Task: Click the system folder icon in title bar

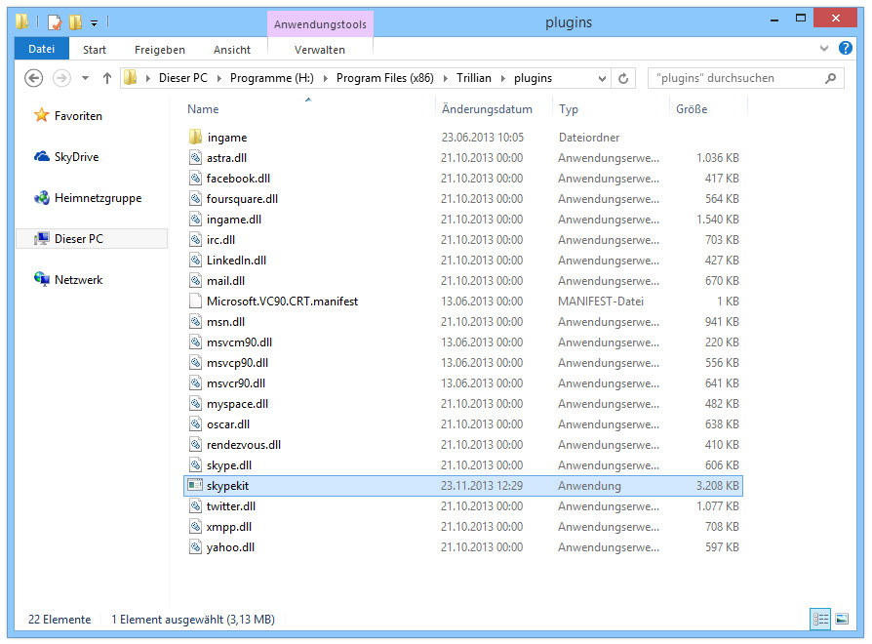Action: (22, 21)
